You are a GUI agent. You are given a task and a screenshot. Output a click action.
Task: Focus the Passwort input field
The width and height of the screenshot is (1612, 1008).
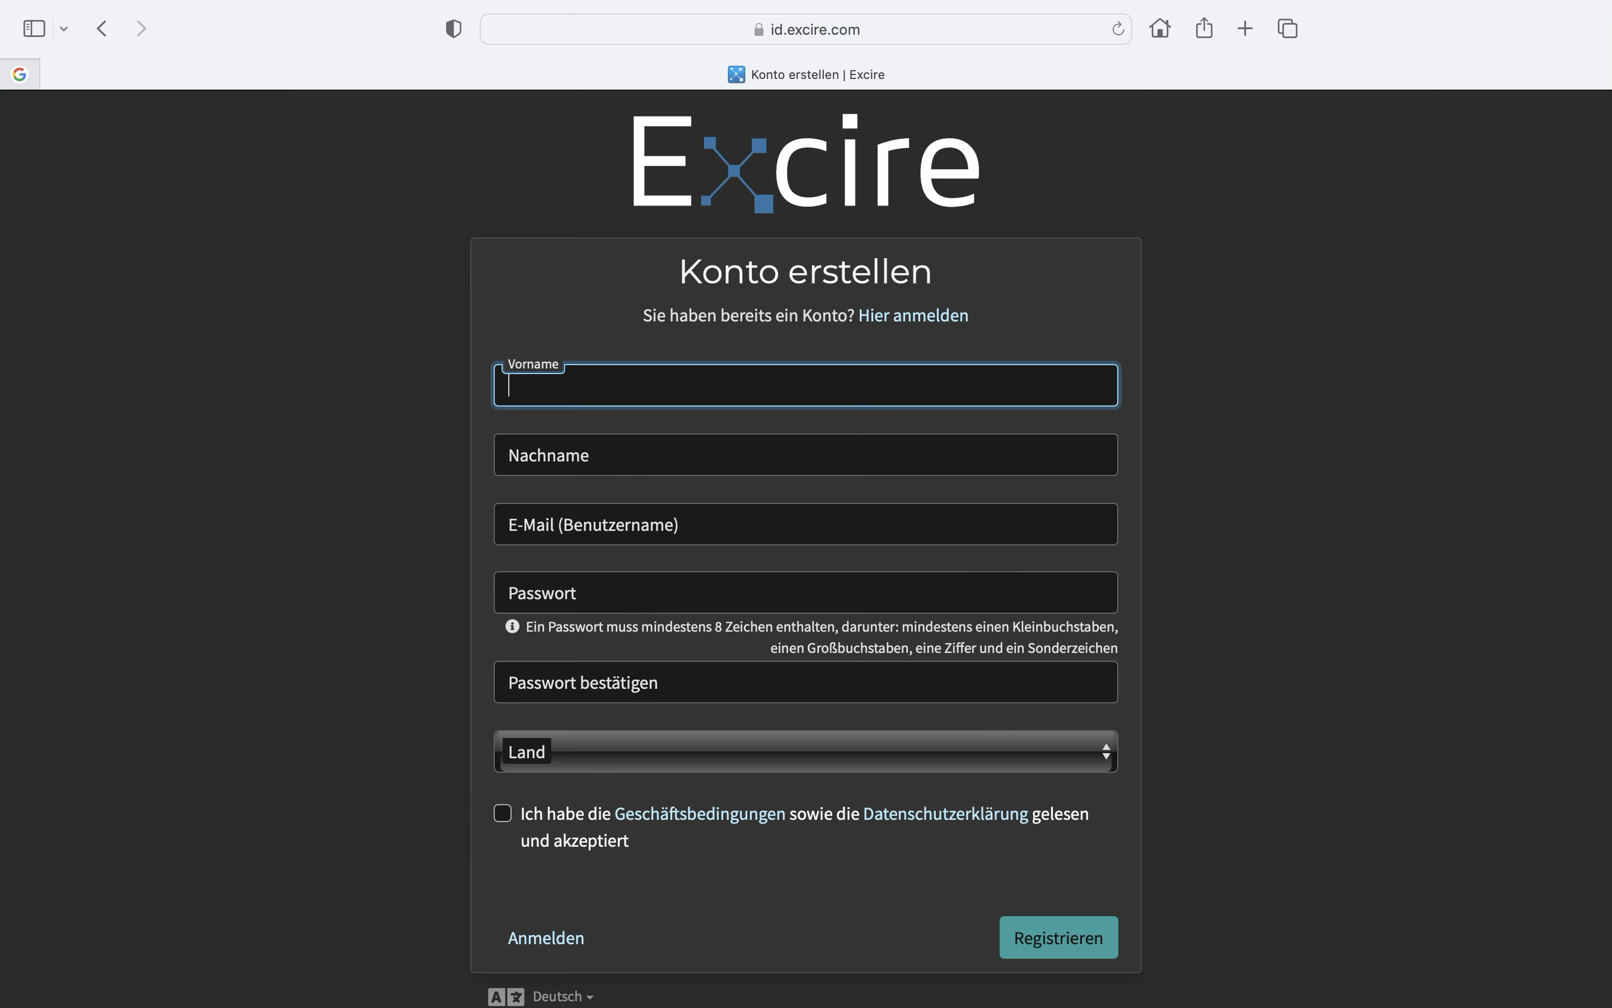tap(805, 592)
